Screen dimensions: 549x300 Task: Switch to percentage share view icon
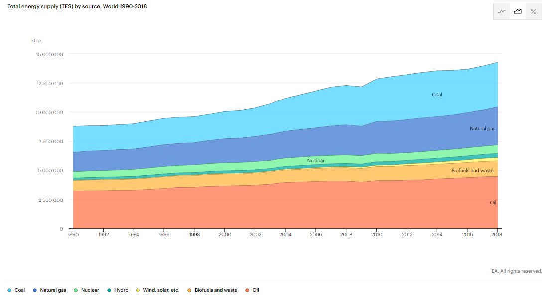[533, 11]
